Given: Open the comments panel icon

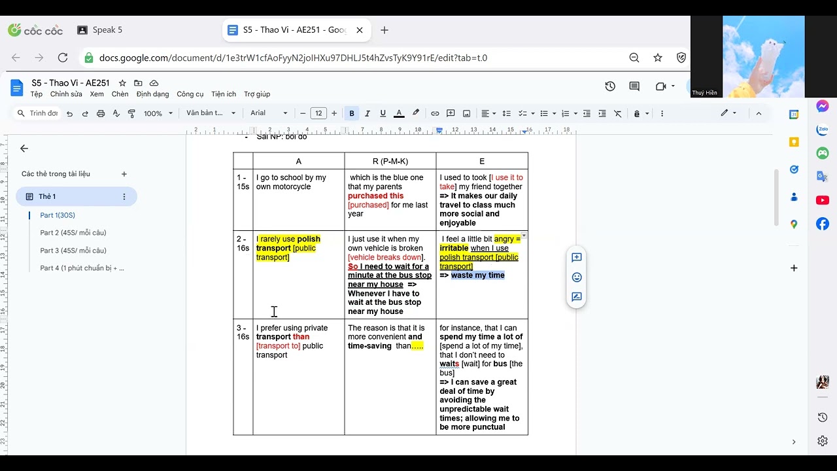Looking at the screenshot, I should coord(634,86).
